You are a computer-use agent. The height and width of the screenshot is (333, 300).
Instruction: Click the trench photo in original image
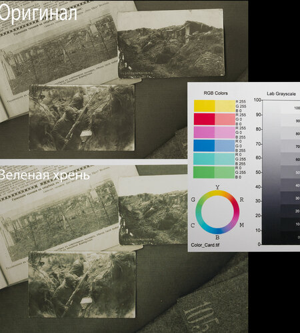[171, 44]
